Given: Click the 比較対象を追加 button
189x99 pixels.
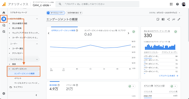Looking at the screenshot, I should [x=74, y=13].
